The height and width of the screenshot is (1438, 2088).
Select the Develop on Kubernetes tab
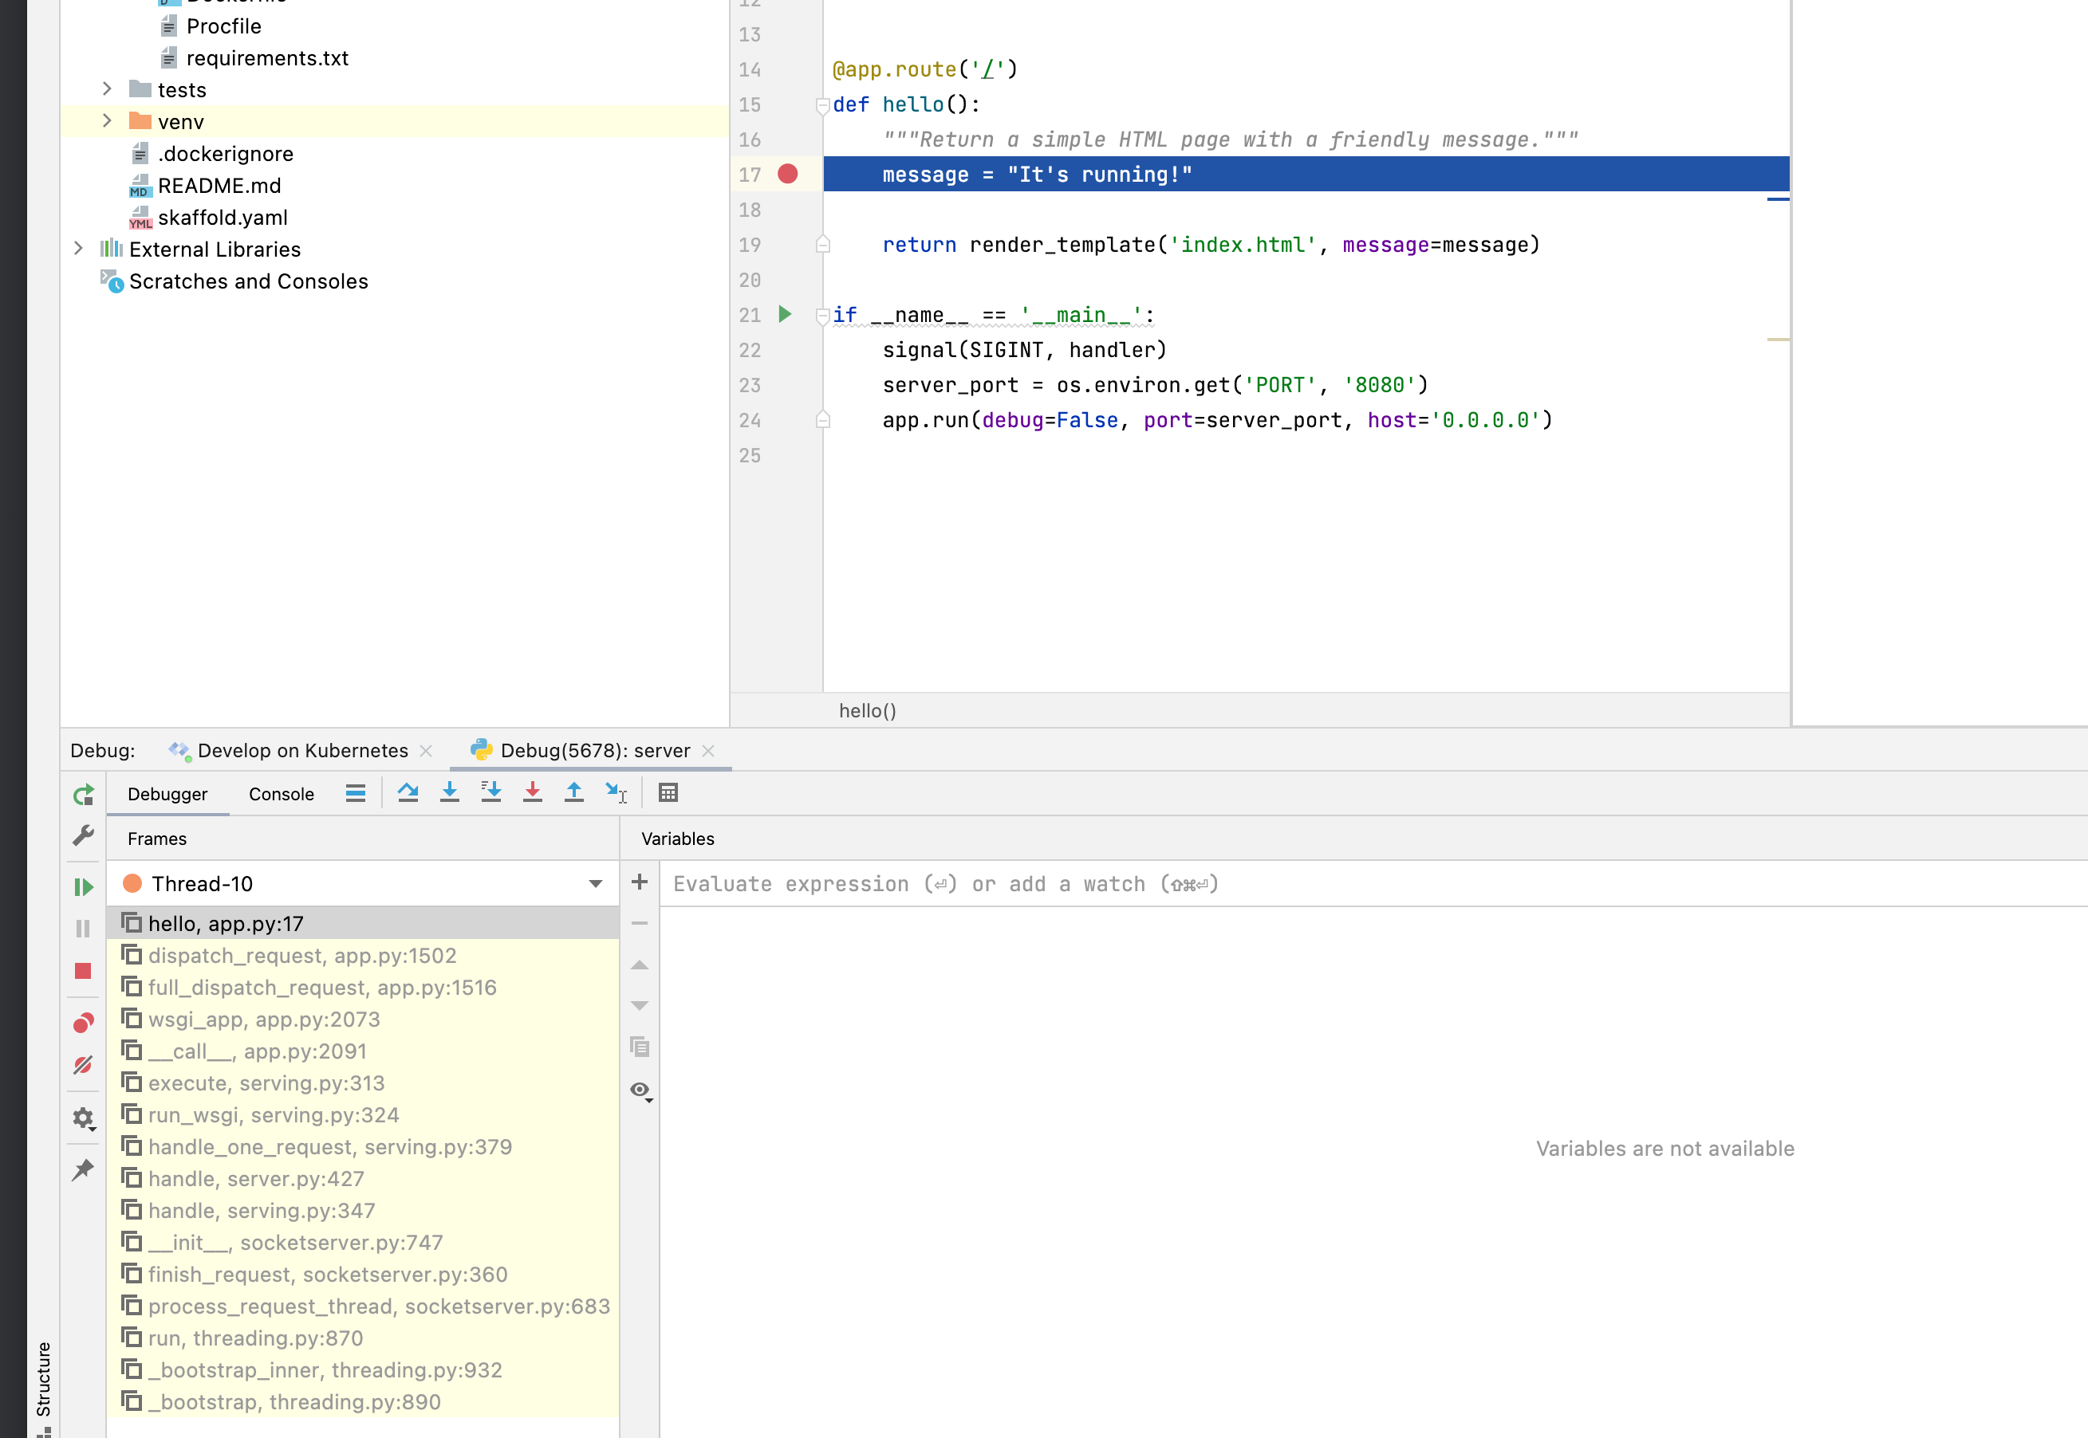click(301, 751)
